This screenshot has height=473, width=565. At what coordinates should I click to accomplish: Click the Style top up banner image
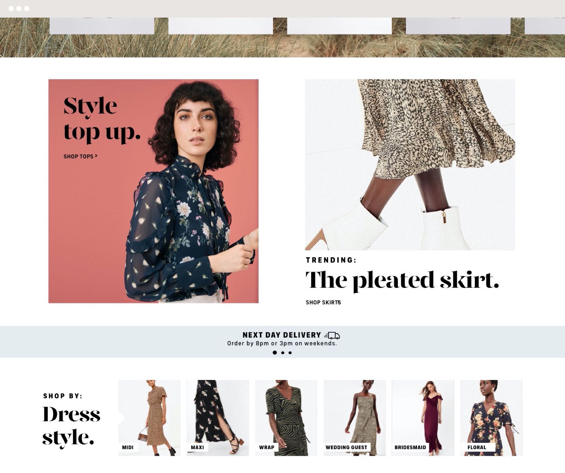coord(153,191)
